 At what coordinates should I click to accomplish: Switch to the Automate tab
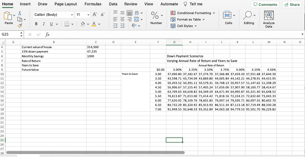pos(169,4)
